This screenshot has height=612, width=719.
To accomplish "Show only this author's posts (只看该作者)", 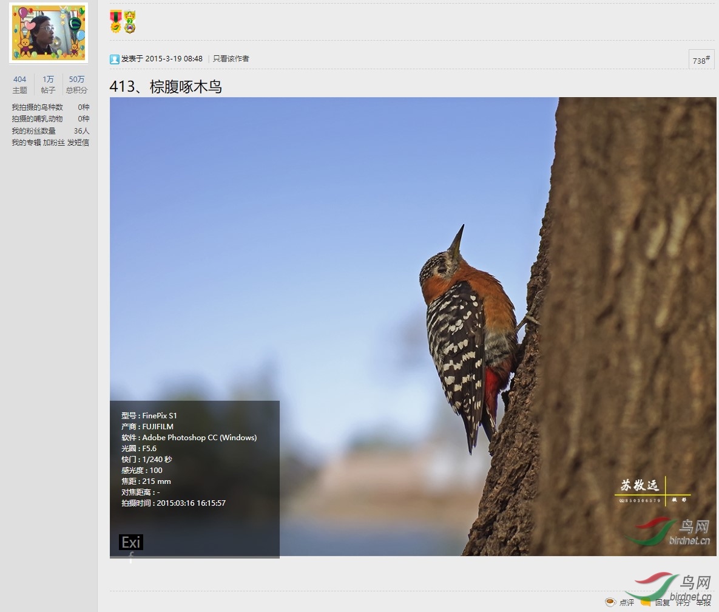I will 231,59.
